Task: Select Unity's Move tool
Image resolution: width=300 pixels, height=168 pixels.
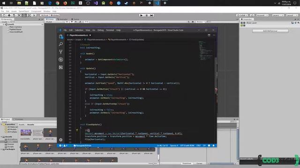Action: point(9,15)
